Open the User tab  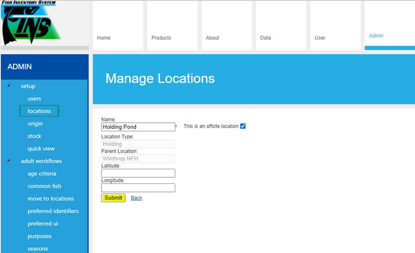pos(320,38)
